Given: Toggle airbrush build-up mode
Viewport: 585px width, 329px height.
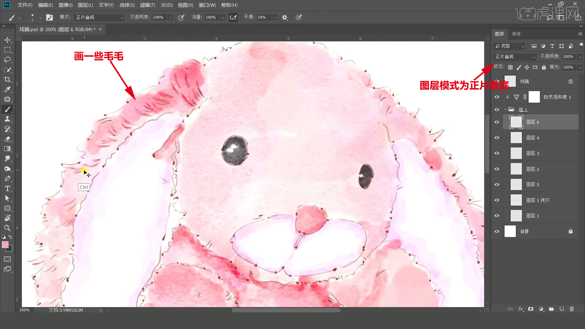Looking at the screenshot, I should (233, 17).
